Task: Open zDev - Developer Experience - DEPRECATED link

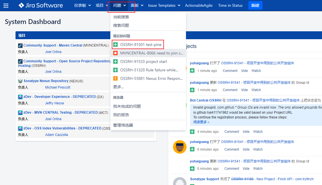Action: pos(60,97)
